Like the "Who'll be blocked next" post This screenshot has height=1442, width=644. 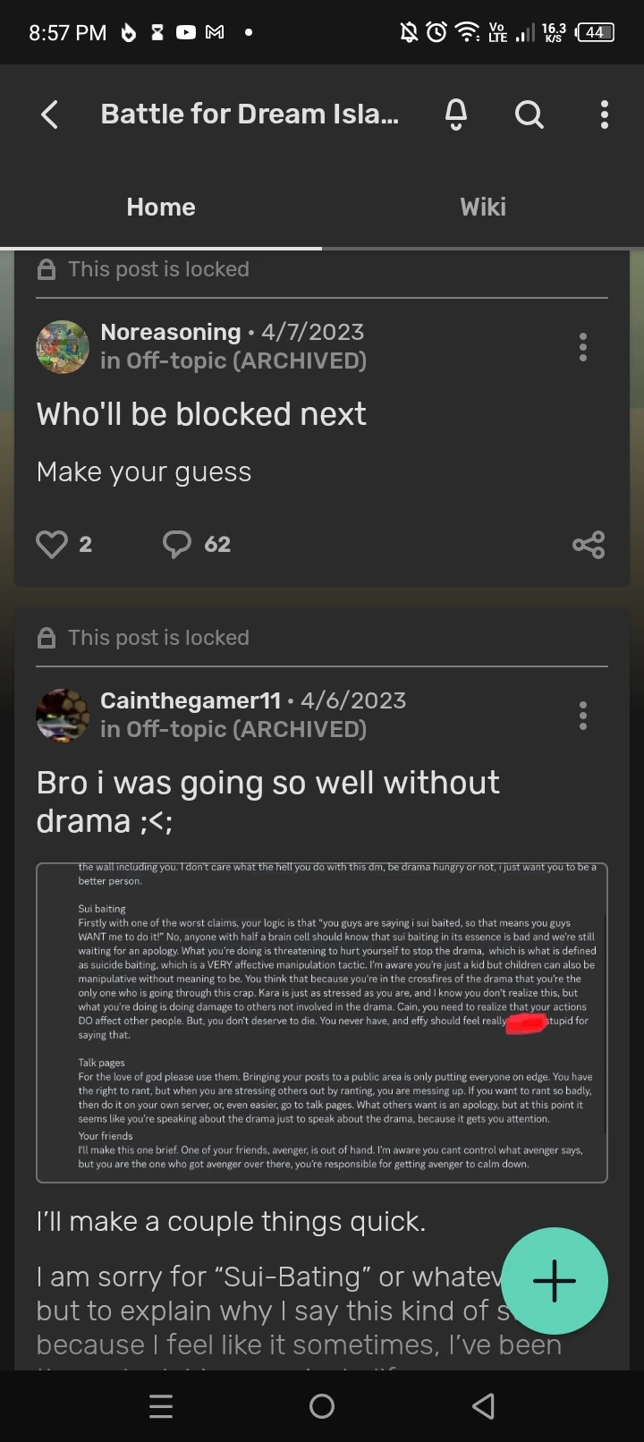[52, 544]
